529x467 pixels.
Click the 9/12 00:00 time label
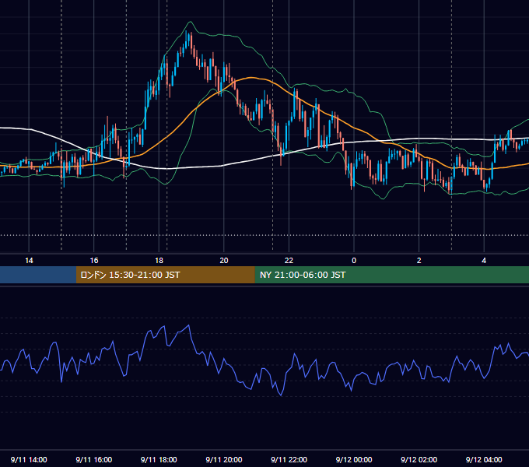pyautogui.click(x=354, y=459)
